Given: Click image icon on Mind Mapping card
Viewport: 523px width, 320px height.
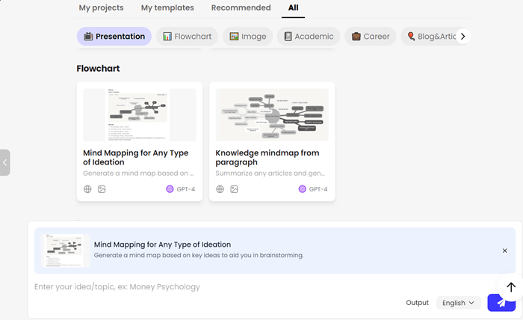Looking at the screenshot, I should (x=102, y=189).
